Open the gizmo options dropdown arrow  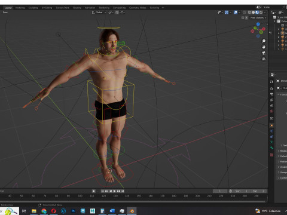coord(230,13)
